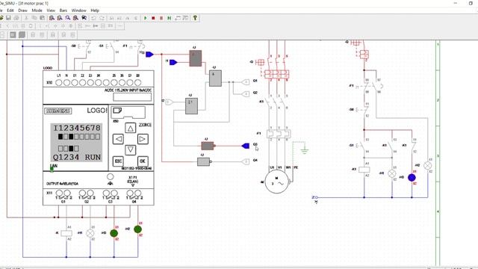Click the step-by-step simulation icon
The width and height of the screenshot is (478, 269).
click(x=170, y=18)
